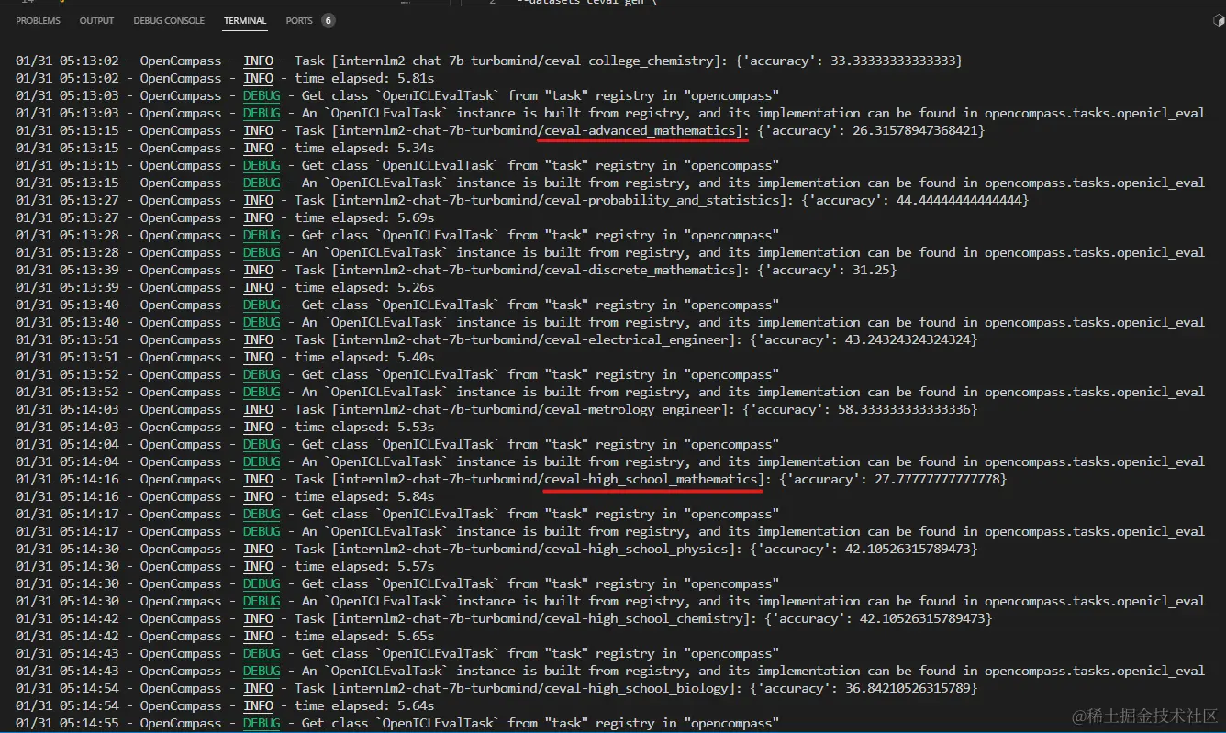Click the 'time elapsed: 5.69s' text
Screen dimensions: 1226x733
tap(364, 217)
